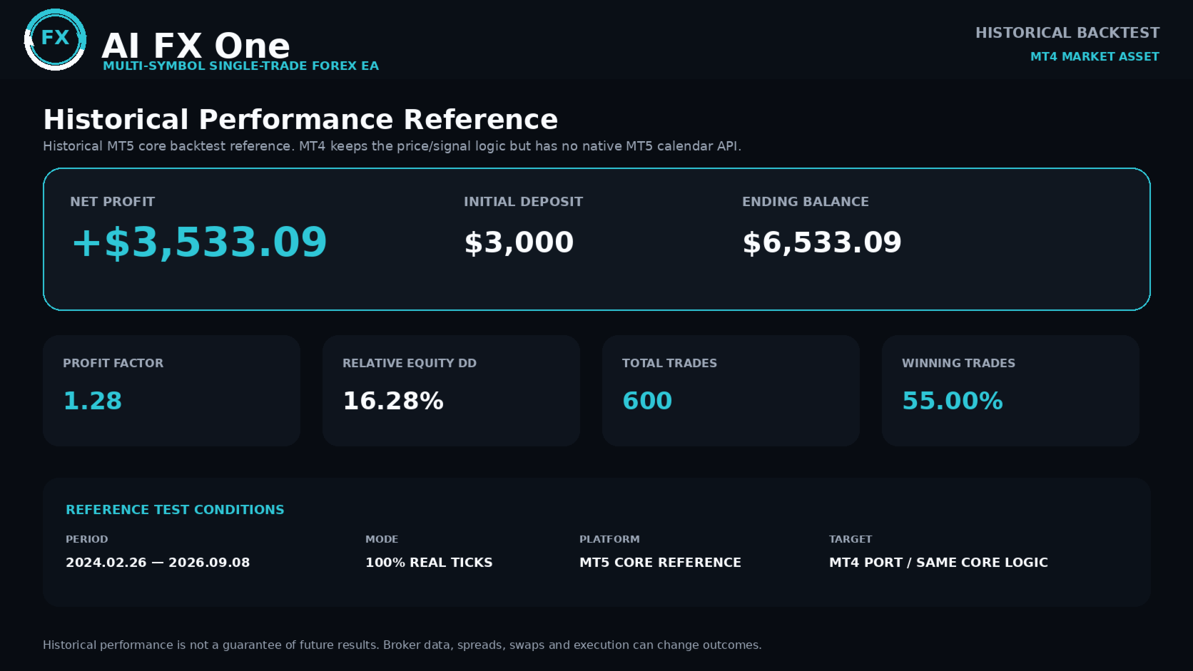Click the AI FX One title

click(196, 46)
